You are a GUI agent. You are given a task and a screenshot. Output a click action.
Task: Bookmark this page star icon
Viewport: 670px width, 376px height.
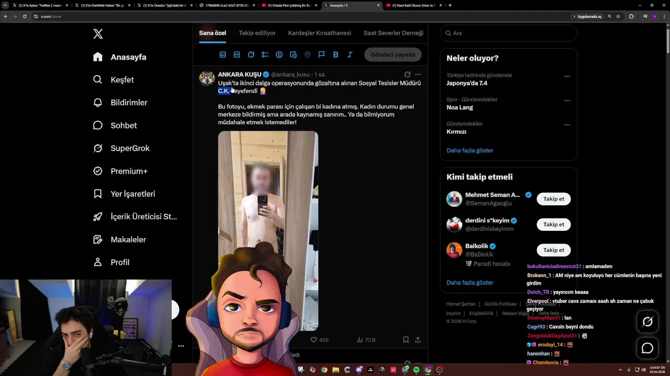618,16
